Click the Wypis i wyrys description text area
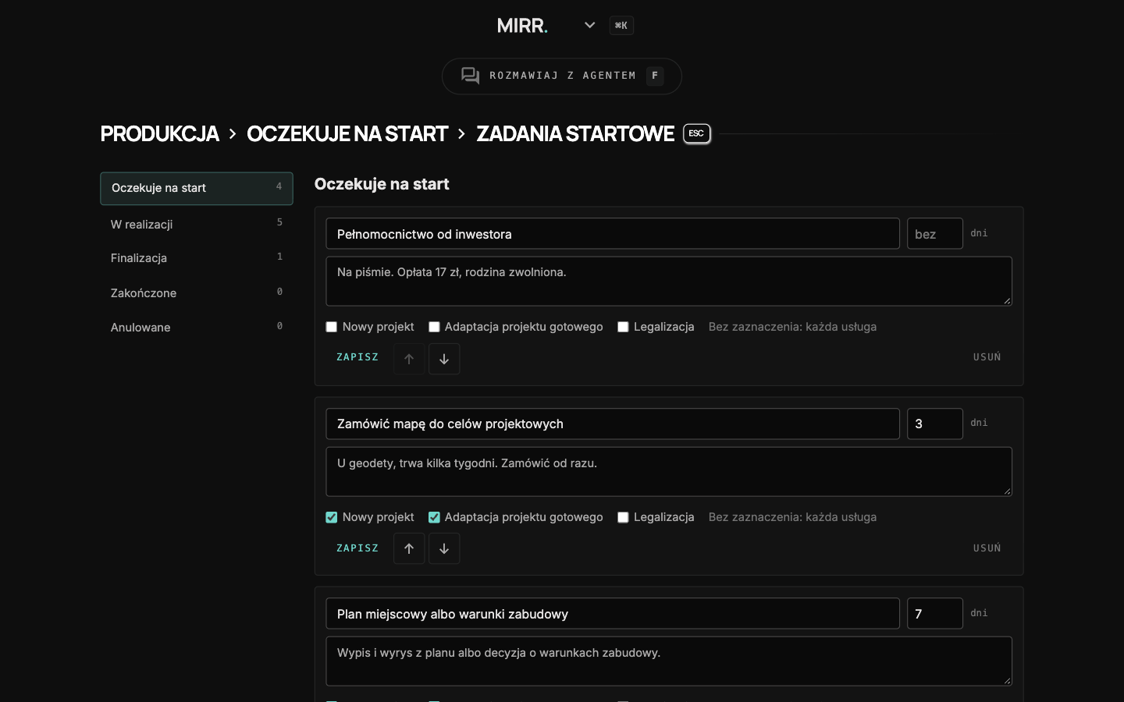The height and width of the screenshot is (702, 1124). tap(669, 661)
